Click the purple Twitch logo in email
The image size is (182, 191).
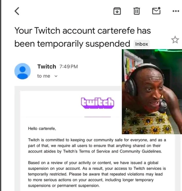click(x=98, y=103)
